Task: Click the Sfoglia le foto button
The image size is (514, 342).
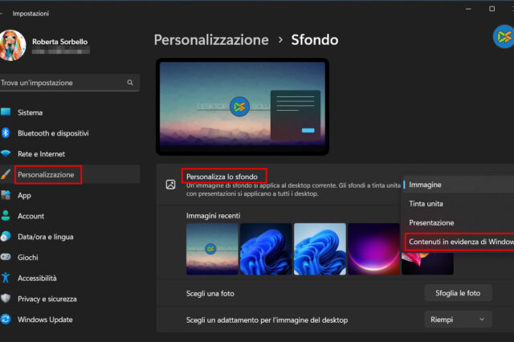Action: (x=458, y=293)
